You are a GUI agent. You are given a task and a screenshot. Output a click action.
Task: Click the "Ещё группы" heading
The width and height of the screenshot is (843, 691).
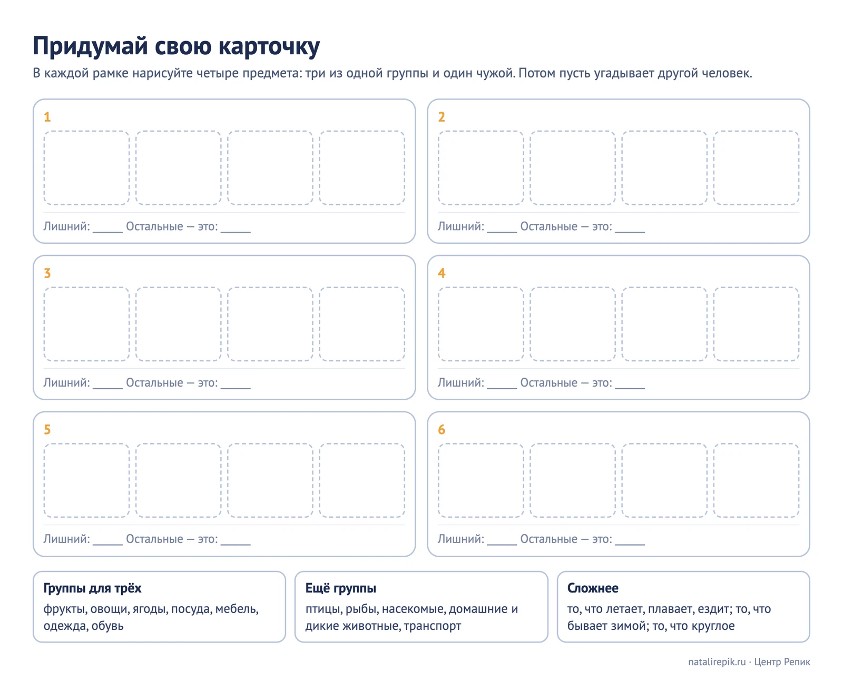coord(341,588)
